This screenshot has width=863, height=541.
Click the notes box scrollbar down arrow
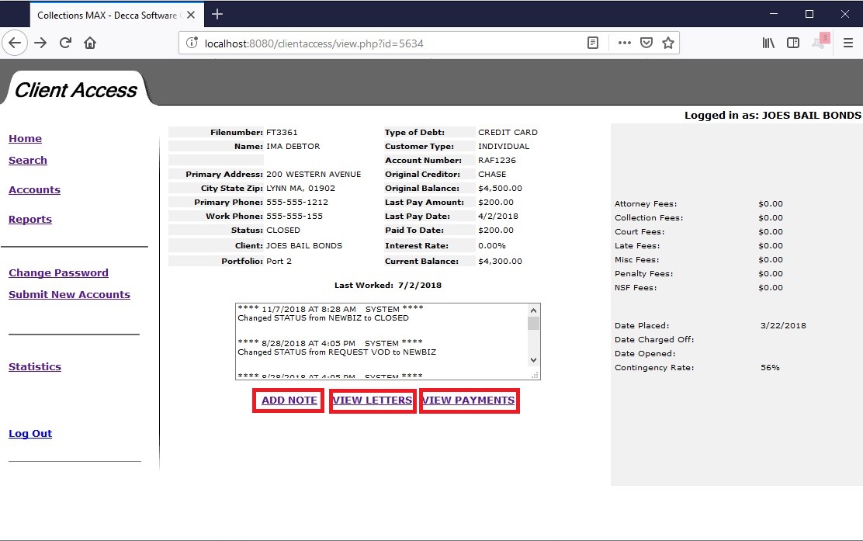[532, 359]
